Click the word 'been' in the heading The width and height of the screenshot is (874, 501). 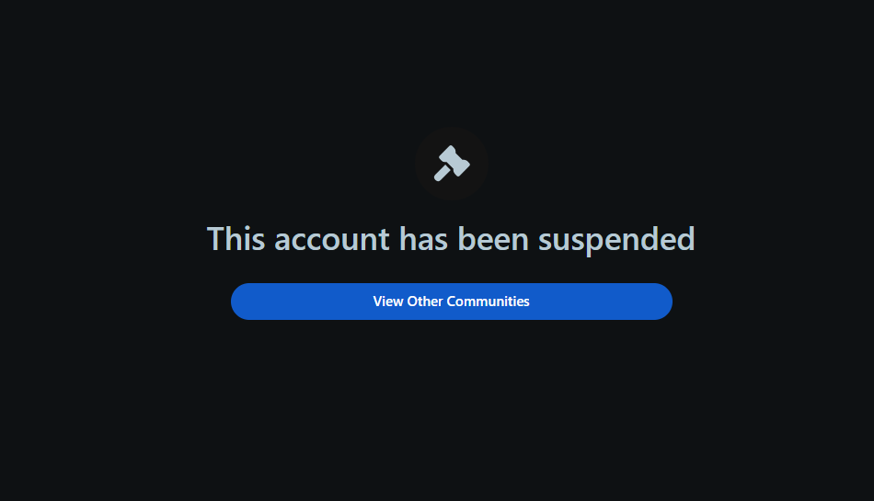493,239
